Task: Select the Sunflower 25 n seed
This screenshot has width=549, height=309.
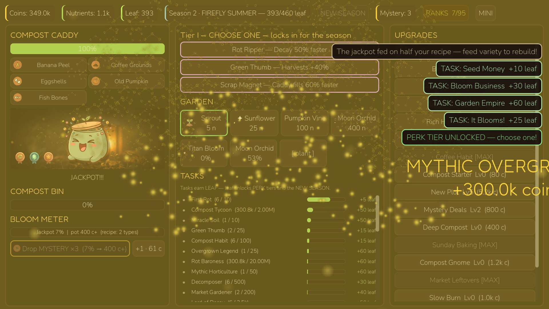Action: pos(254,123)
